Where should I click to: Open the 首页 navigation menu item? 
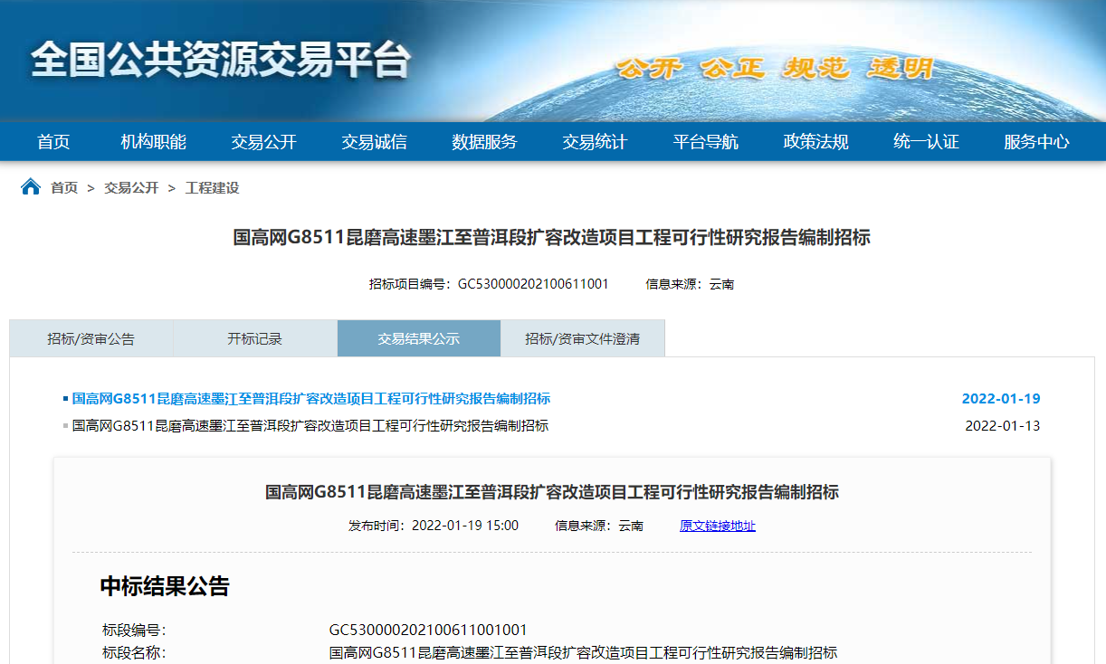[x=53, y=142]
